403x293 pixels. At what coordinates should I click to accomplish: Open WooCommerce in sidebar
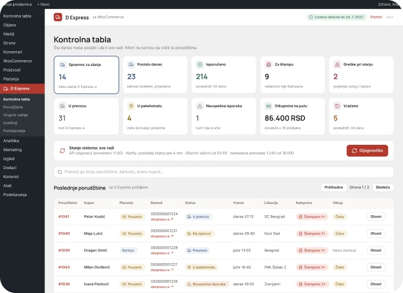point(17,61)
